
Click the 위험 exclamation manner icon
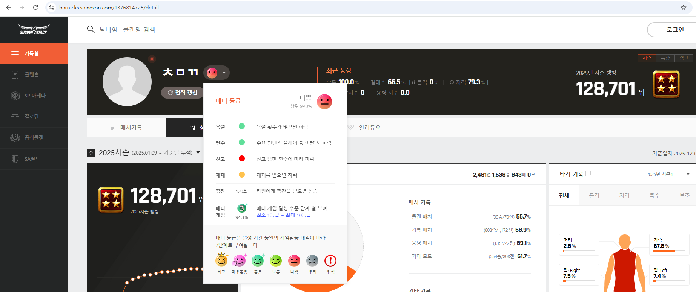330,261
